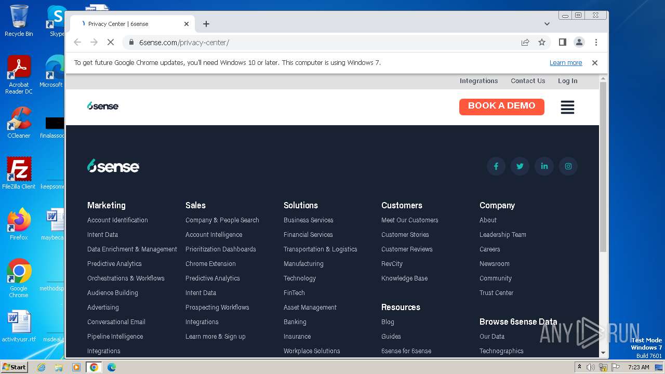Open FinTech solutions link
The image size is (665, 374).
click(294, 293)
